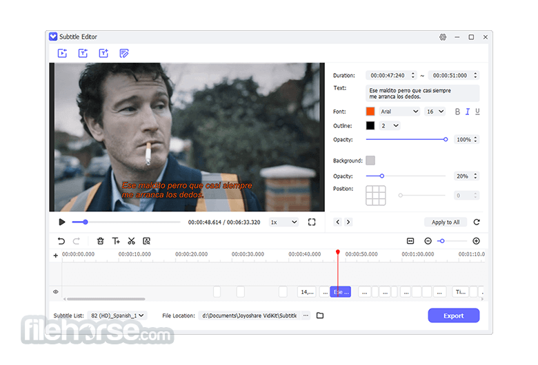Open the subtitle edit pencil icon
This screenshot has height=365, width=538.
[x=124, y=53]
